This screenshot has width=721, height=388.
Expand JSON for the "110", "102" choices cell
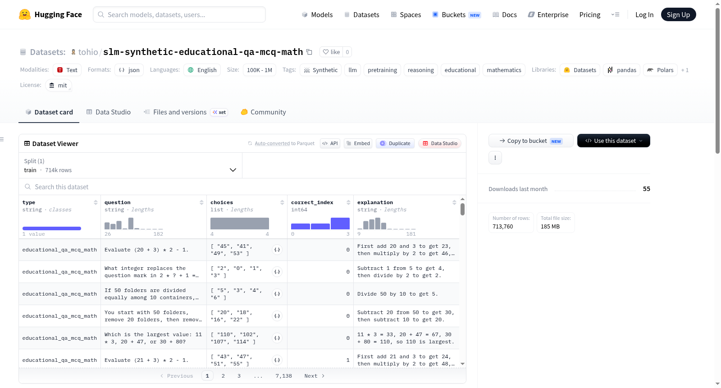(x=277, y=338)
